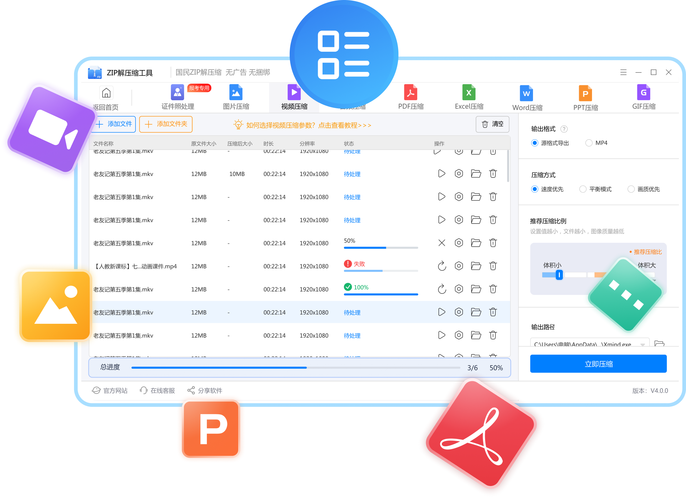Viewport: 686px width, 498px height.
Task: Open GIF压缩 tab
Action: tap(644, 97)
